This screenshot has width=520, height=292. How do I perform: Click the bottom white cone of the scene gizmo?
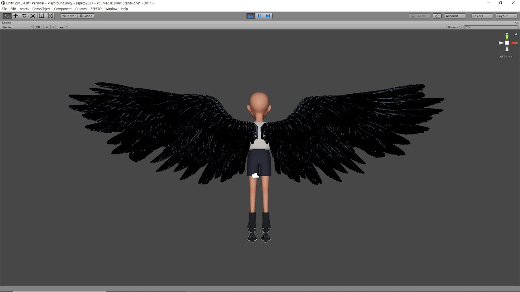pos(507,49)
